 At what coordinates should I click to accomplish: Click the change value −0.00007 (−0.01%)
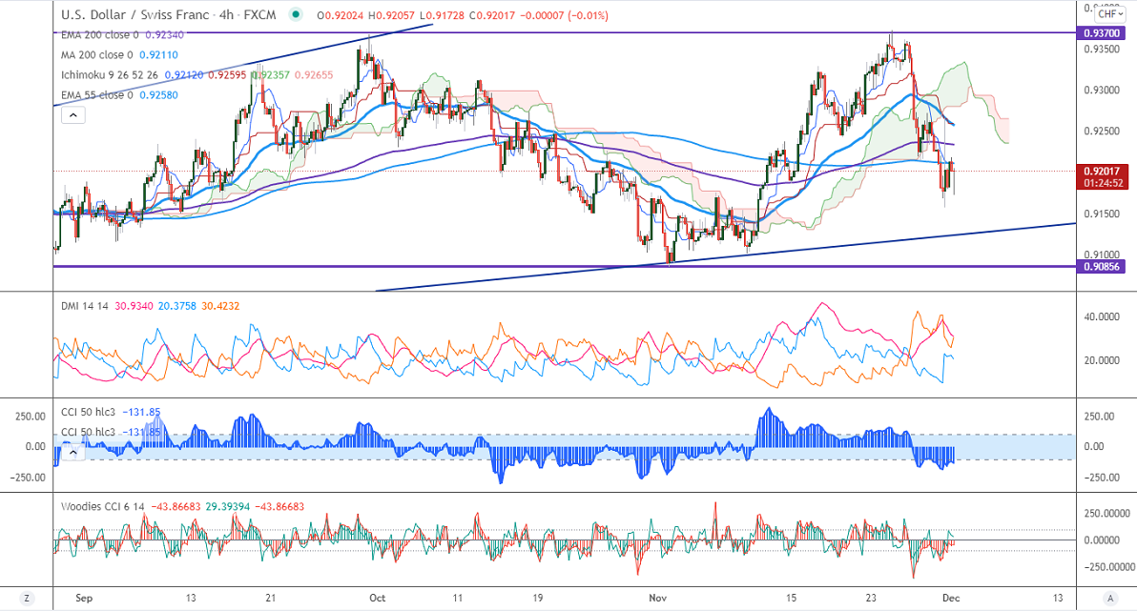coord(564,15)
